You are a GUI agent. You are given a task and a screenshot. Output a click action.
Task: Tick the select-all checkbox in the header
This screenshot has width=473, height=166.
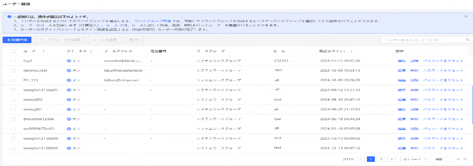point(13,51)
